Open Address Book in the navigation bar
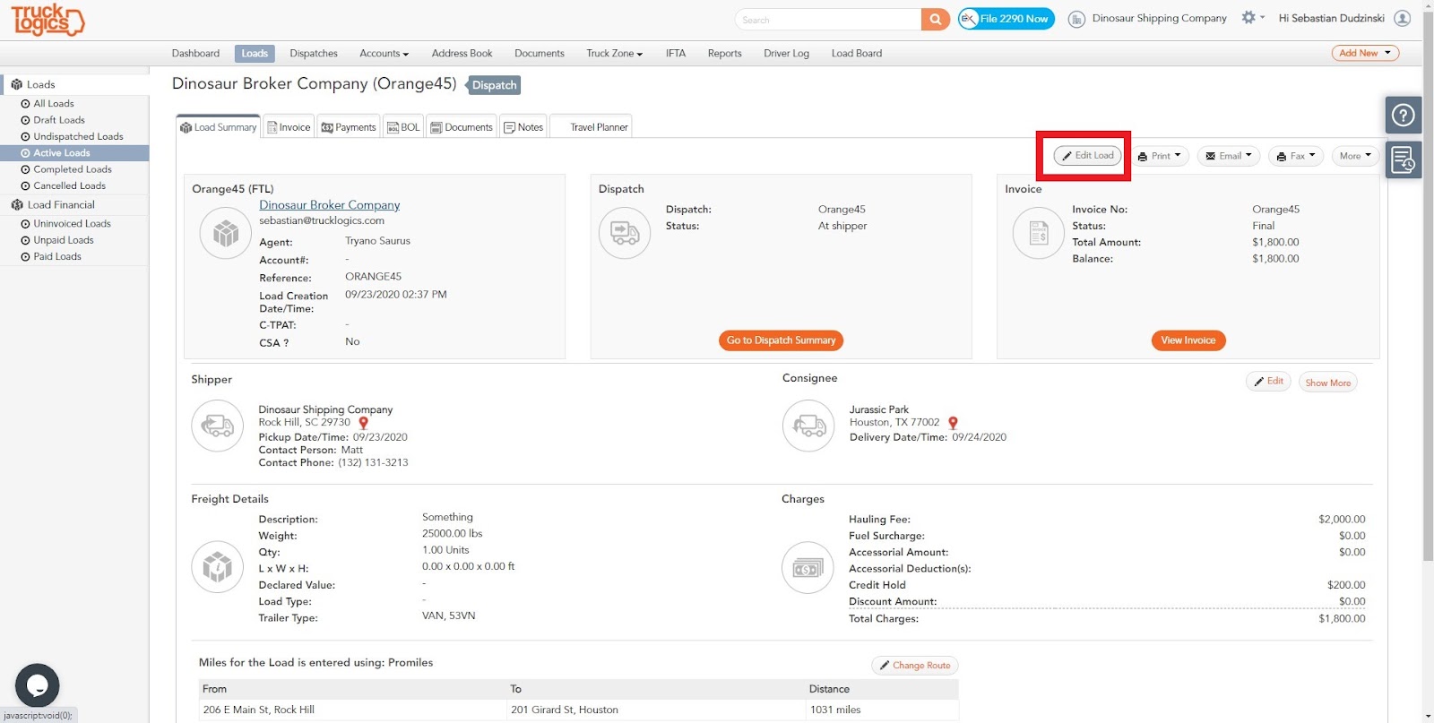The image size is (1434, 723). tap(462, 54)
